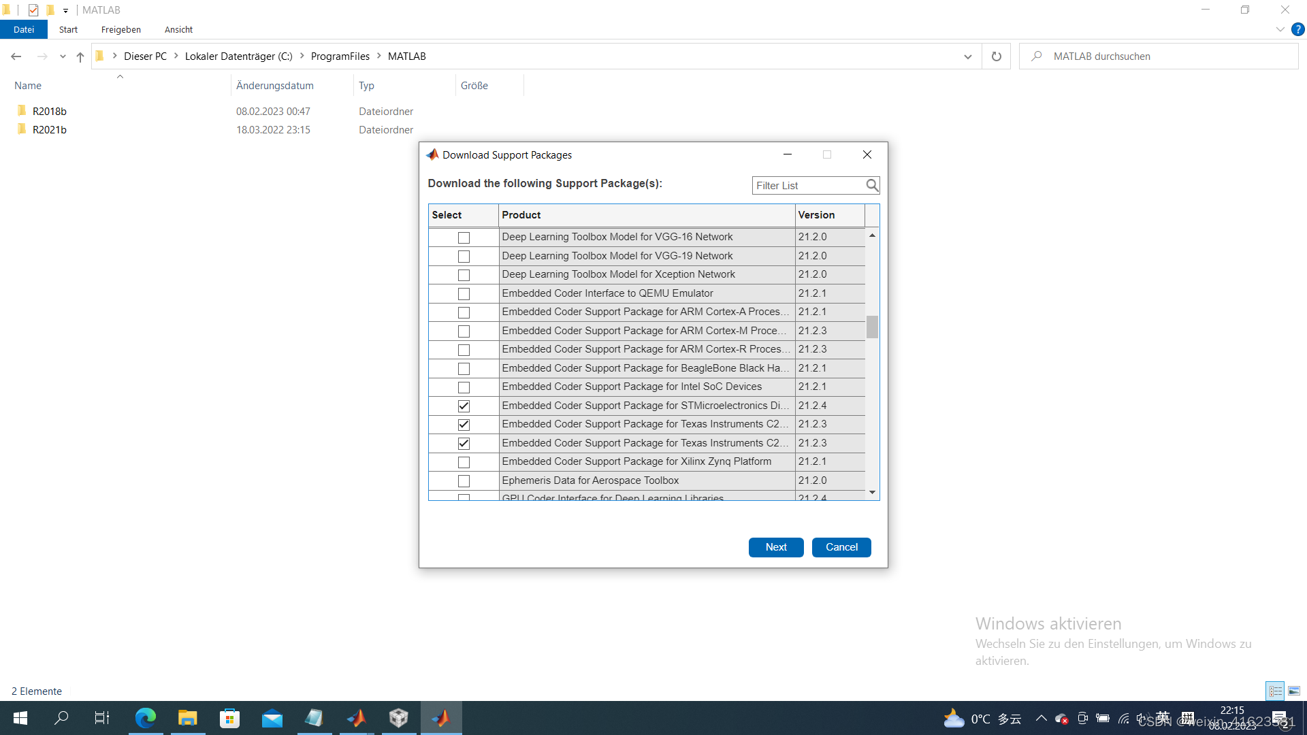The image size is (1307, 735).
Task: Uncheck STMicroelectronics Embedded Coder support package
Action: tap(464, 406)
